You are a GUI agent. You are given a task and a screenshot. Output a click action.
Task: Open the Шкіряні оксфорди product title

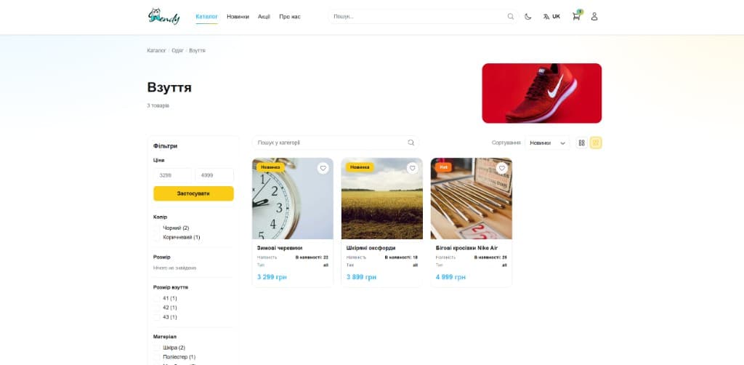pyautogui.click(x=371, y=248)
